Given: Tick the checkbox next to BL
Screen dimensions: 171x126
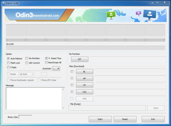Looking at the screenshot, I should (72, 72).
